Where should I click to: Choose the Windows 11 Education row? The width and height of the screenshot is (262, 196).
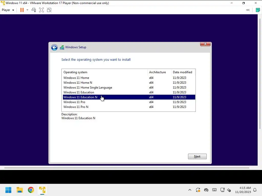tap(129, 92)
